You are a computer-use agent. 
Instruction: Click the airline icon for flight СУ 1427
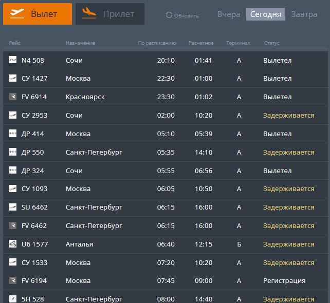pyautogui.click(x=13, y=78)
